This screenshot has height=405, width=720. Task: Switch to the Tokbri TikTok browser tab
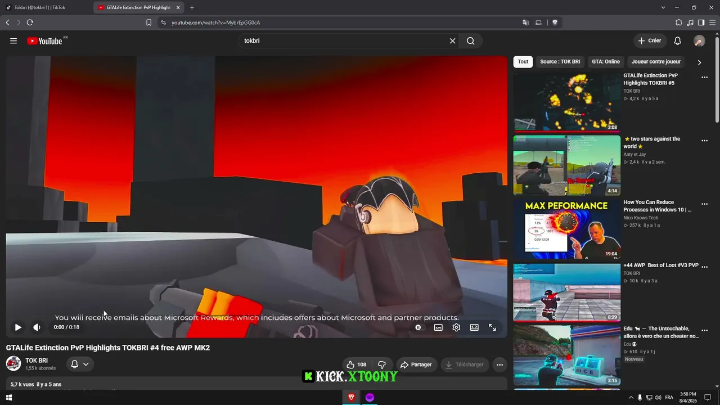(x=47, y=7)
